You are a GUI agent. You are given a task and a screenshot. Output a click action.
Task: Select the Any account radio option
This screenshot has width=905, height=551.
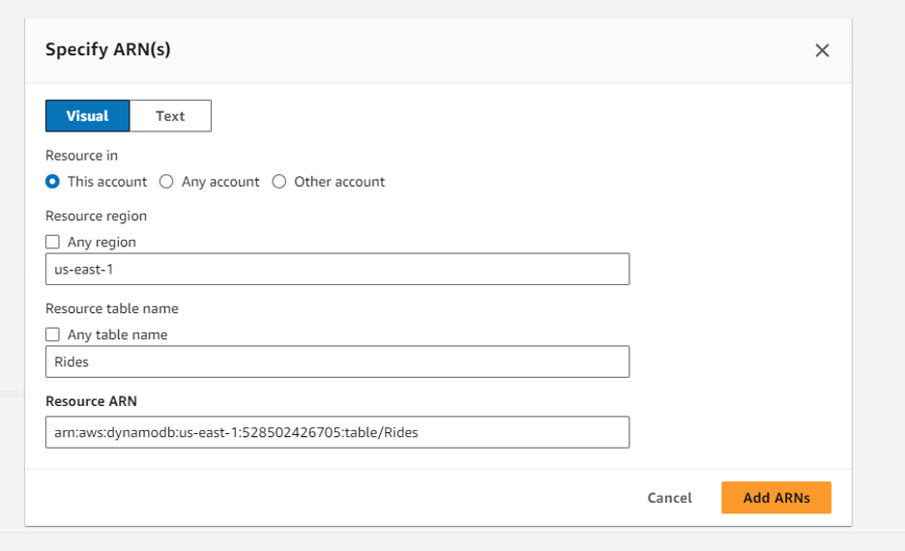pyautogui.click(x=166, y=182)
